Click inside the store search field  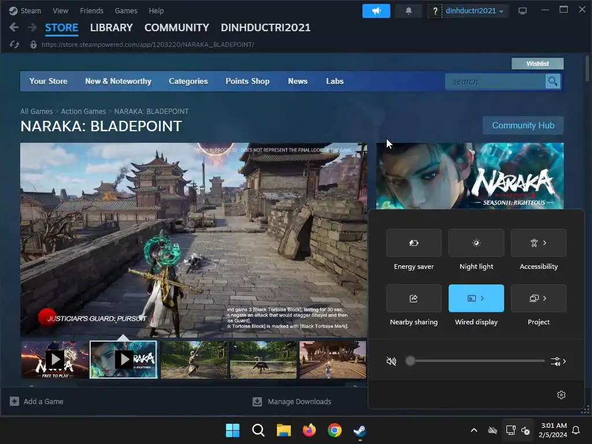pos(495,82)
